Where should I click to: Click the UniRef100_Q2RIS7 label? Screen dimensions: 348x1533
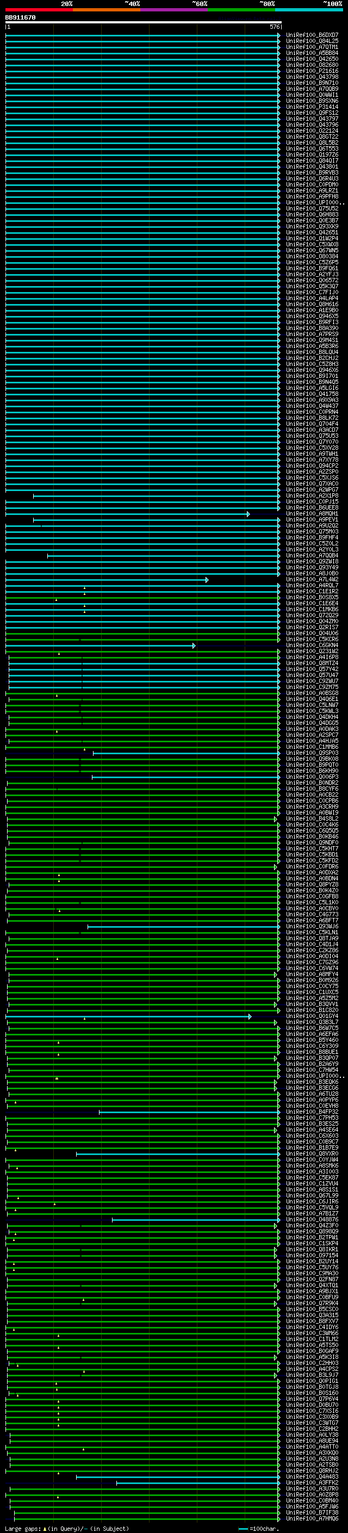click(312, 627)
